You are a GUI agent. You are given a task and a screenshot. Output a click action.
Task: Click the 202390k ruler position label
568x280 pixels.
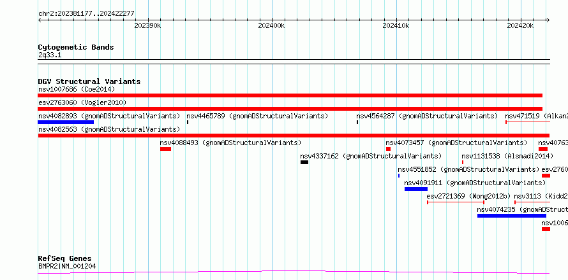pyautogui.click(x=147, y=26)
